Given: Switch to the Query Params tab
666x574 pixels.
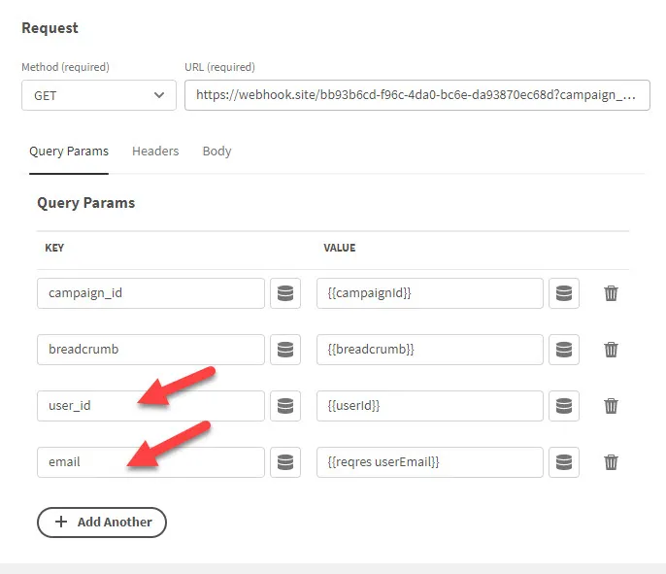Looking at the screenshot, I should click(x=69, y=152).
